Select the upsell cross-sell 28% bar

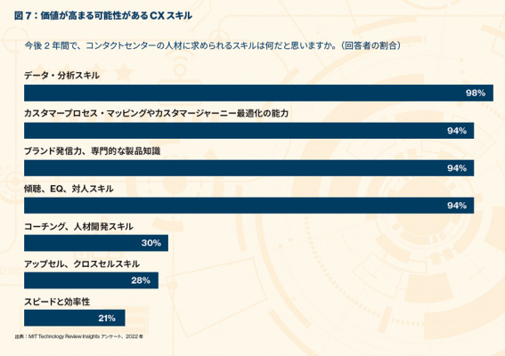tap(91, 280)
